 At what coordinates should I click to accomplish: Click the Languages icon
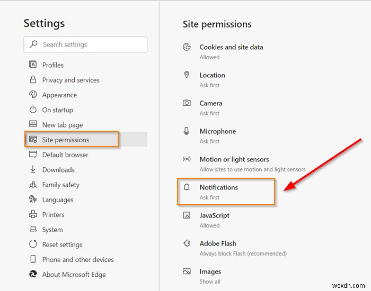[33, 199]
